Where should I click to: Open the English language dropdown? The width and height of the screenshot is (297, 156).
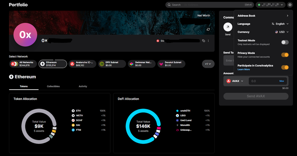[x=280, y=24]
